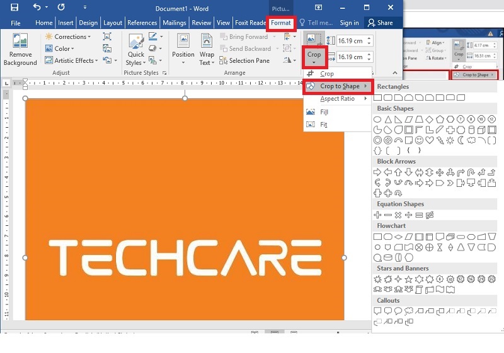
Task: Expand the Aspect Ratio submenu
Action: (337, 99)
